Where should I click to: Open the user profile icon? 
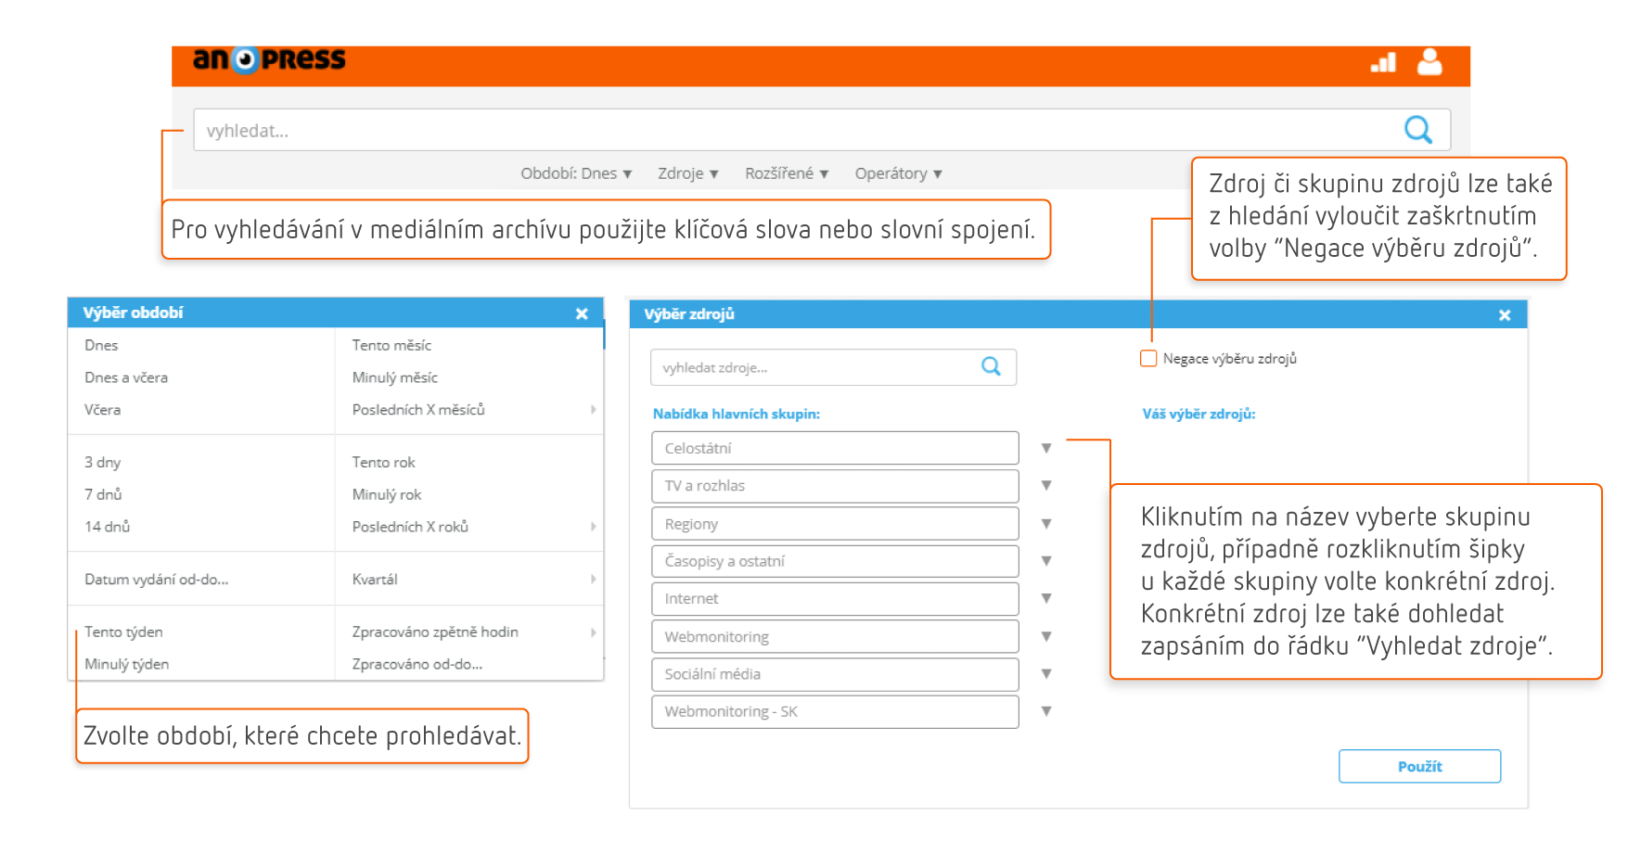coord(1429,62)
